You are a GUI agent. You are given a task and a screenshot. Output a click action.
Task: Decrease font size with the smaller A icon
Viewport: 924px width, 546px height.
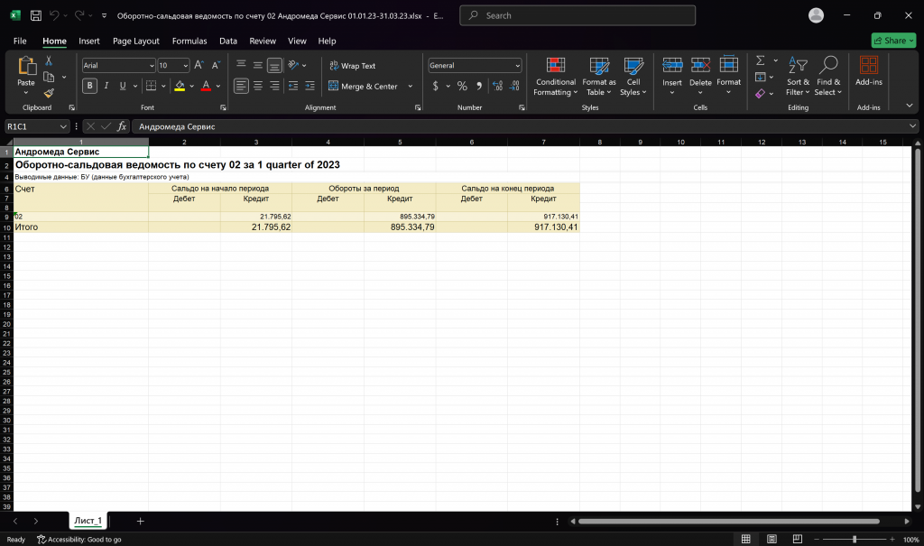coord(216,66)
